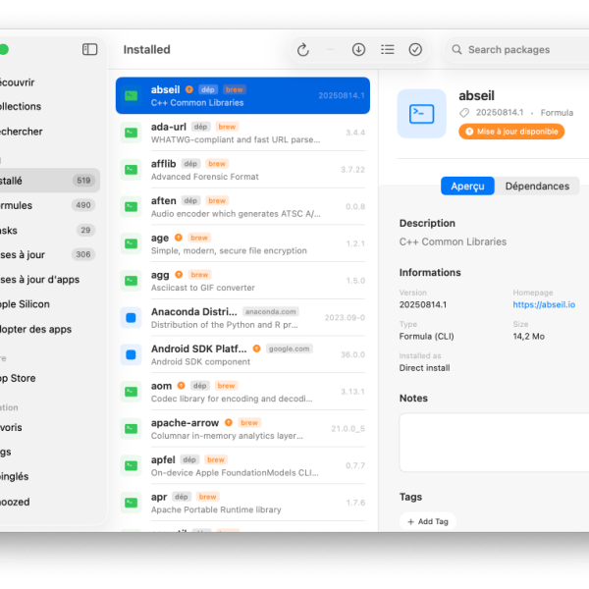Click the refresh packages icon

click(x=303, y=50)
